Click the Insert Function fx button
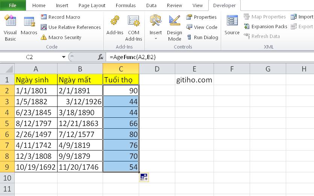 click(x=100, y=57)
